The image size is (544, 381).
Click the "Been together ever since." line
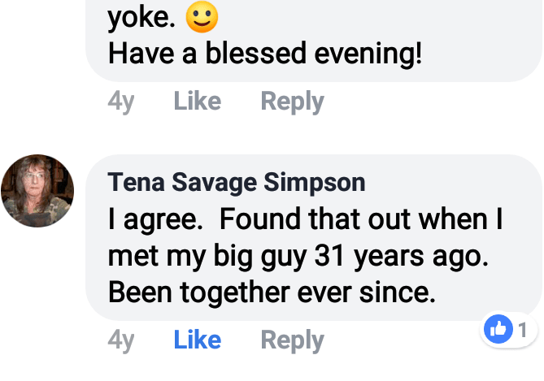(x=272, y=292)
